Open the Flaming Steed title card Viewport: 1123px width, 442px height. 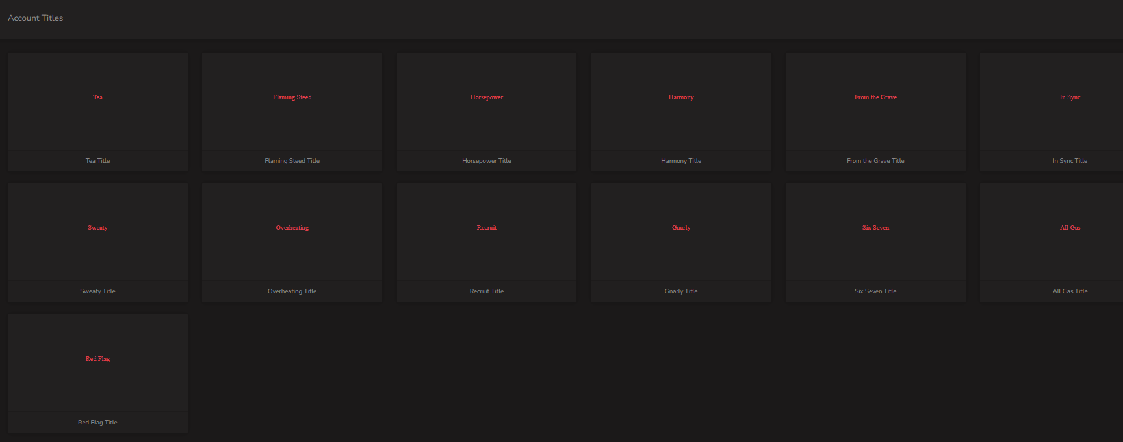coord(292,112)
